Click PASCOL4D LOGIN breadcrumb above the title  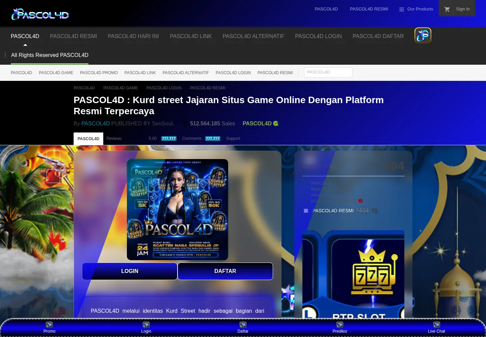[164, 88]
